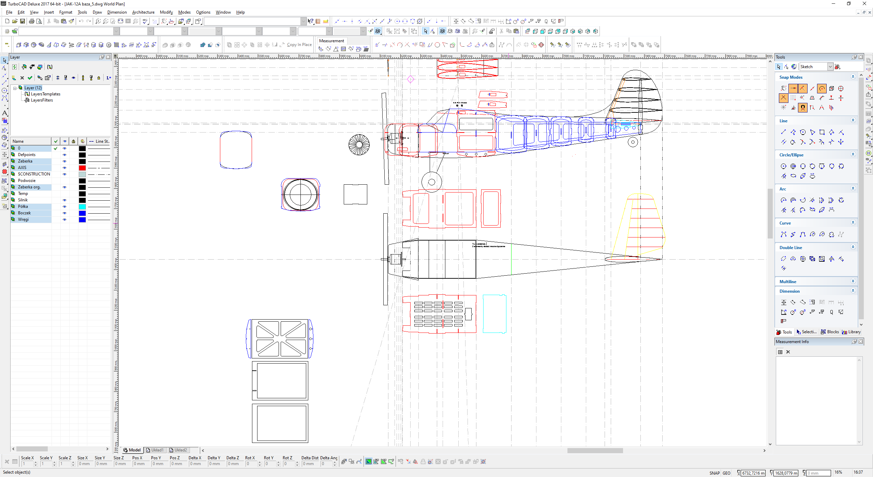Viewport: 873px width, 477px height.
Task: Collapse the Snap Modes palette section
Action: 853,77
